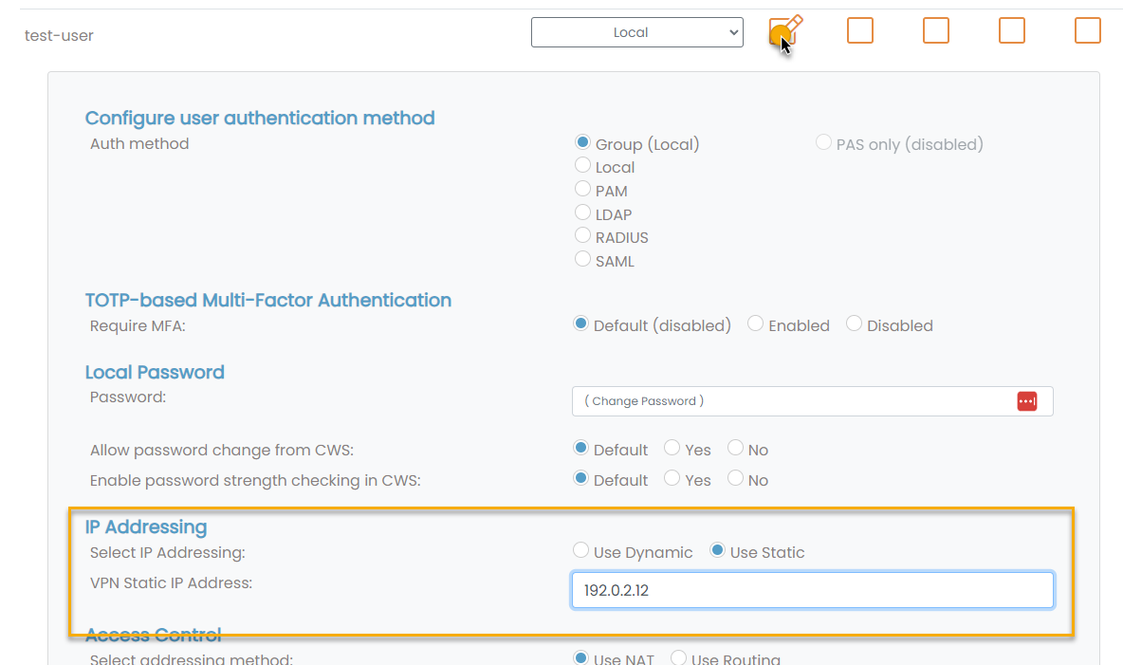Select the Local auth method radio button
This screenshot has width=1123, height=665.
(x=583, y=167)
